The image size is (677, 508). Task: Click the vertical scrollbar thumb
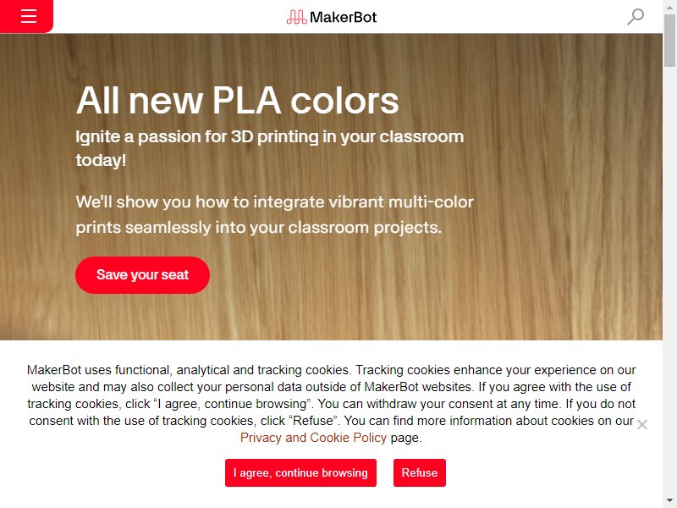[669, 40]
